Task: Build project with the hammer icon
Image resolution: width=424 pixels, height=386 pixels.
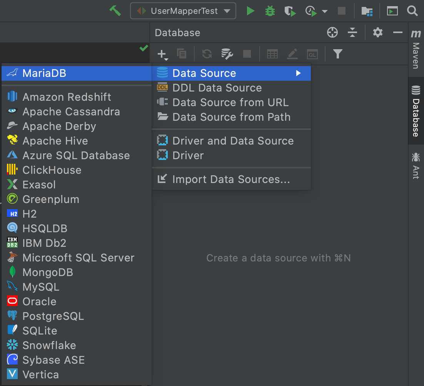Action: (115, 10)
